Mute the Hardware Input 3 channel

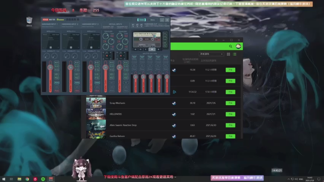97,90
